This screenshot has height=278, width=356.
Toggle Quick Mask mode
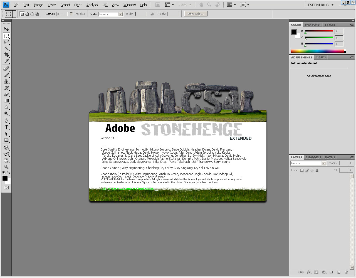(6, 188)
